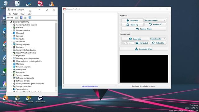Click the FRP Unlock button
The image size is (199, 112).
(x=142, y=43)
